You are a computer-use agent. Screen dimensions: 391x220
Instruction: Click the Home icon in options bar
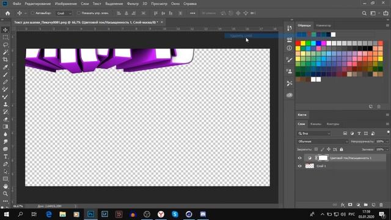pos(7,13)
